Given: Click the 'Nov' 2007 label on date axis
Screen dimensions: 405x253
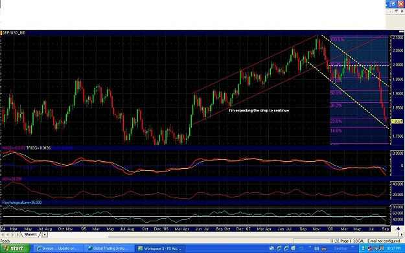Looking at the screenshot, I should [x=316, y=229].
